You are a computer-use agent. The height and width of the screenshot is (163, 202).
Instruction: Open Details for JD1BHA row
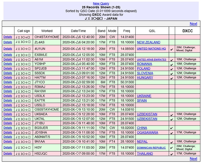click(8, 132)
